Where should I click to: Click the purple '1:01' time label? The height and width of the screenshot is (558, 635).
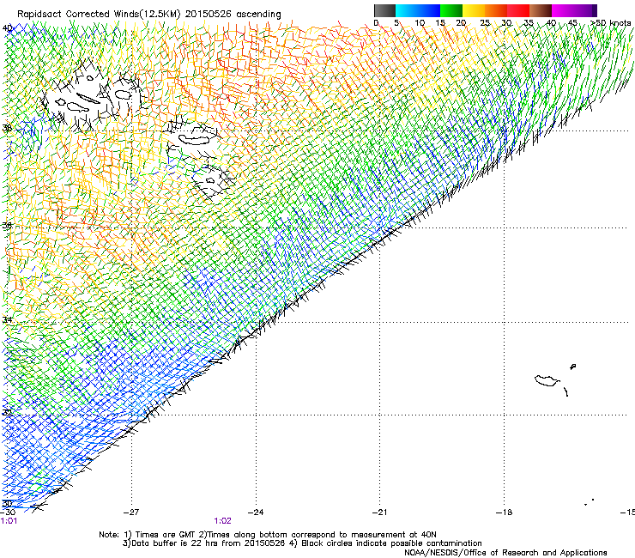9,521
